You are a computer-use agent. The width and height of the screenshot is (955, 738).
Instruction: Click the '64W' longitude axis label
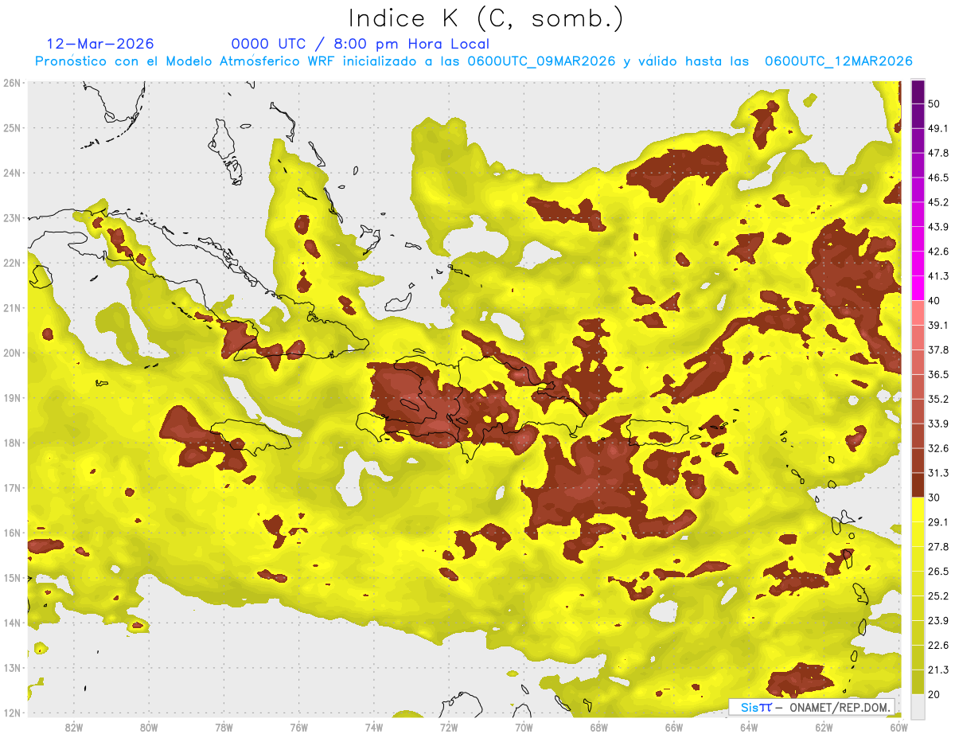click(749, 728)
